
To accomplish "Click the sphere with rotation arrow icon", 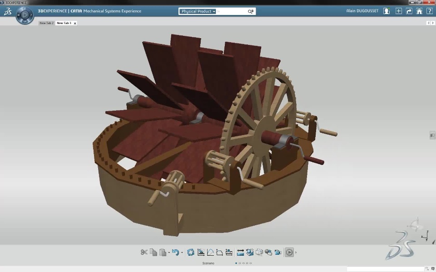I will point(250,252).
